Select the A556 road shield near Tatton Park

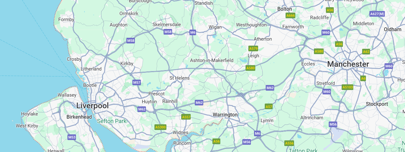coord(289,143)
